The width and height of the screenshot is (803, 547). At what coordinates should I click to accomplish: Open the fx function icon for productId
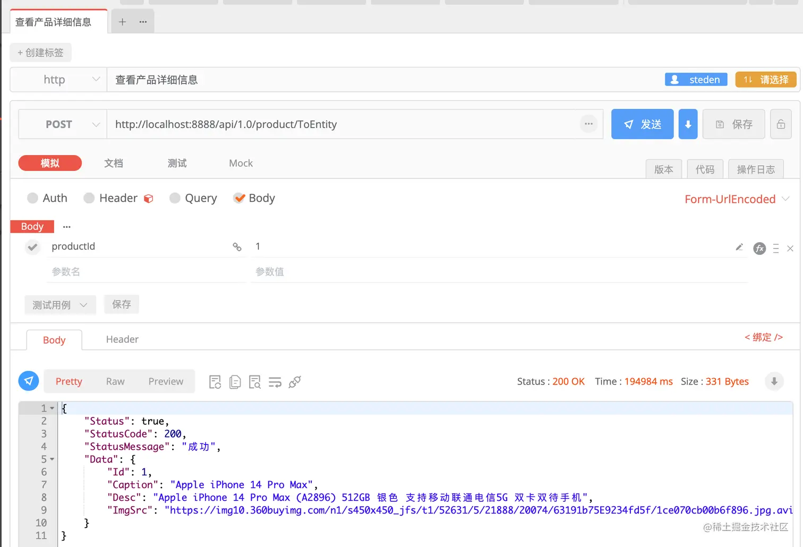pyautogui.click(x=760, y=248)
